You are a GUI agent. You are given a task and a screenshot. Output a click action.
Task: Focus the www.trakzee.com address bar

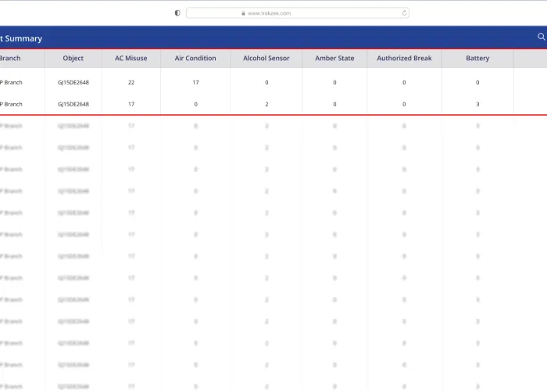[297, 13]
